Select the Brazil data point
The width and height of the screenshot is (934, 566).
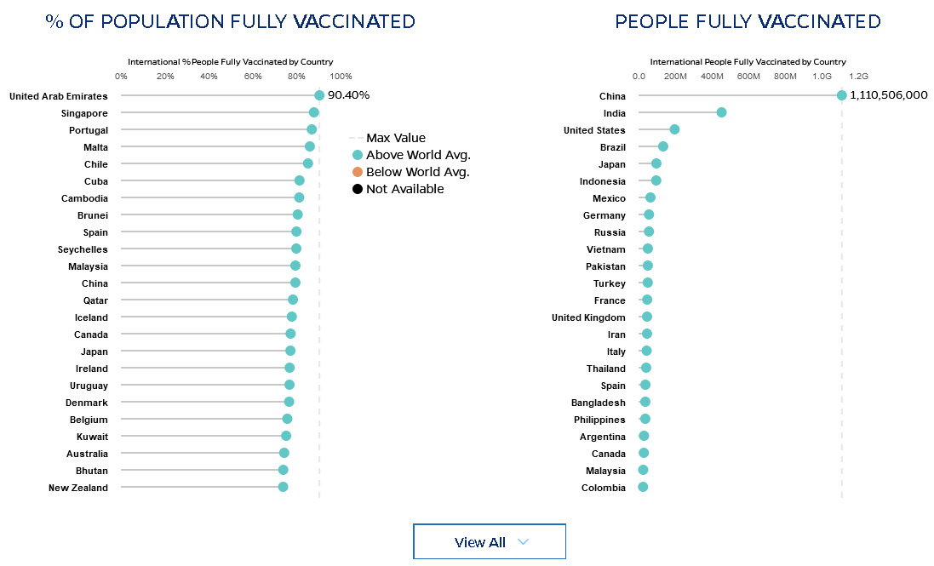point(663,146)
